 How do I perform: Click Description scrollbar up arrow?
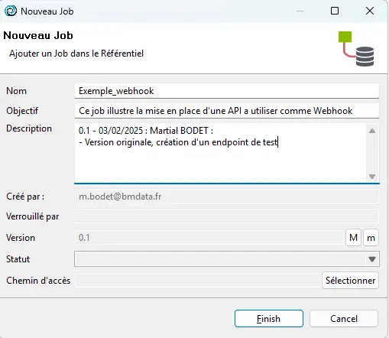pyautogui.click(x=372, y=131)
